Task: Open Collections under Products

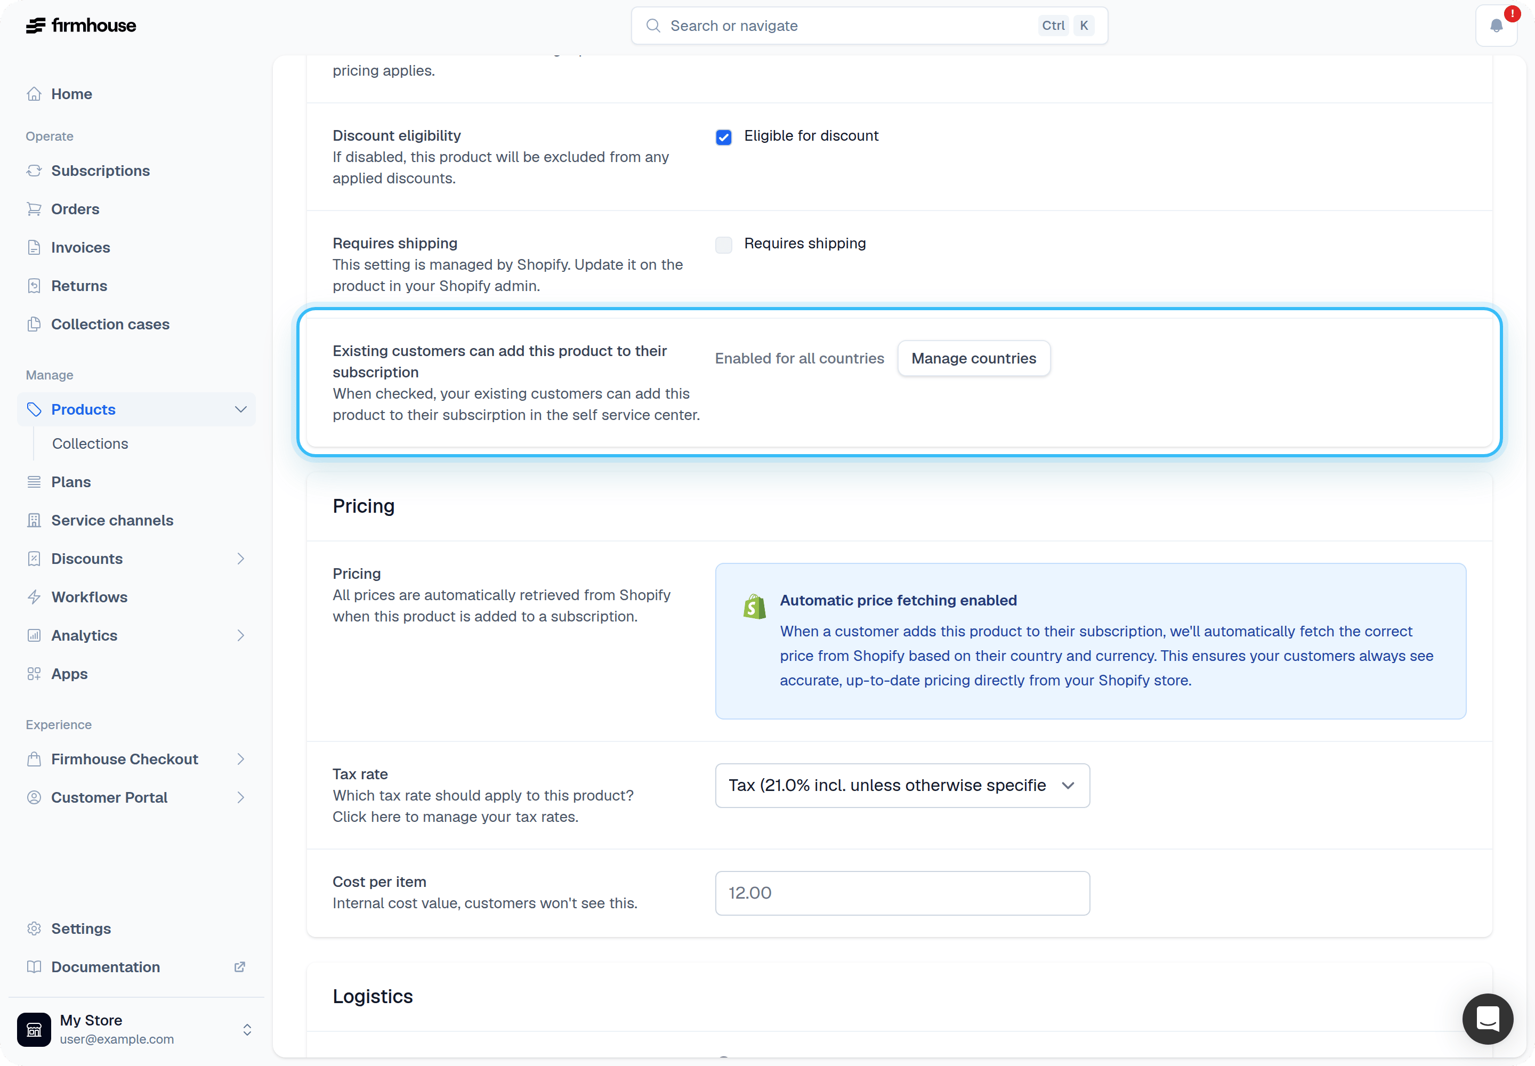Action: coord(90,444)
